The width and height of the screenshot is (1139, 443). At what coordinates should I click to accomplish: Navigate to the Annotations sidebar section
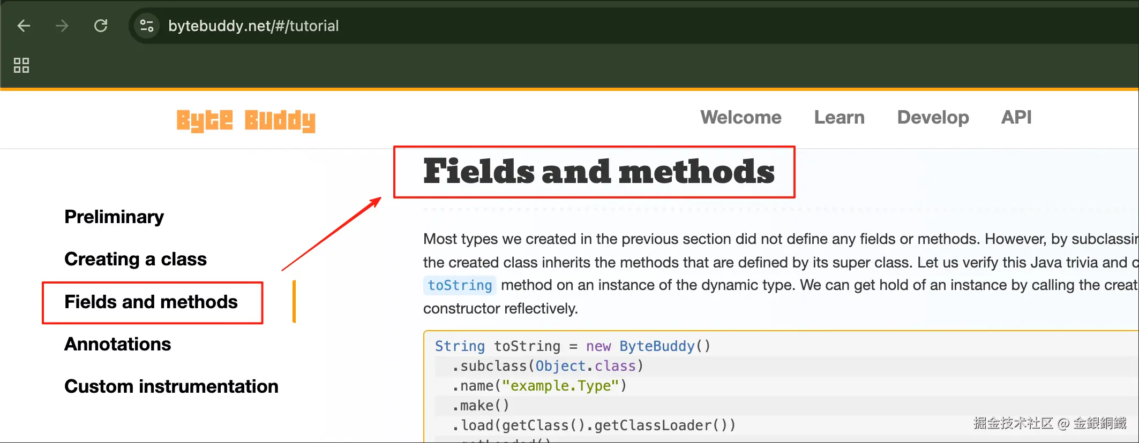click(118, 344)
